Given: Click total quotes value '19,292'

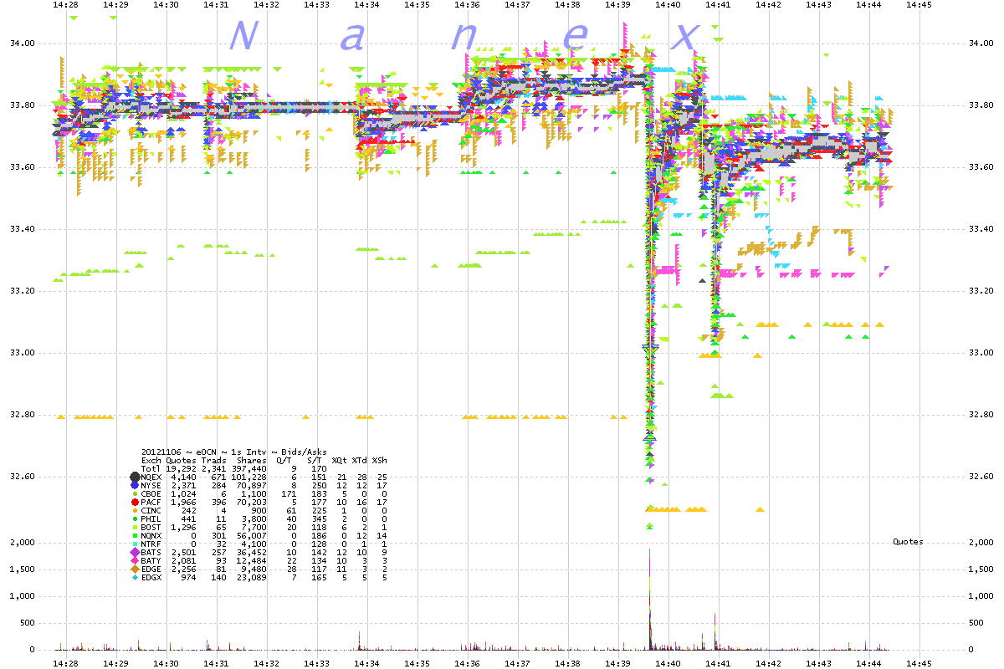Looking at the screenshot, I should [x=181, y=468].
